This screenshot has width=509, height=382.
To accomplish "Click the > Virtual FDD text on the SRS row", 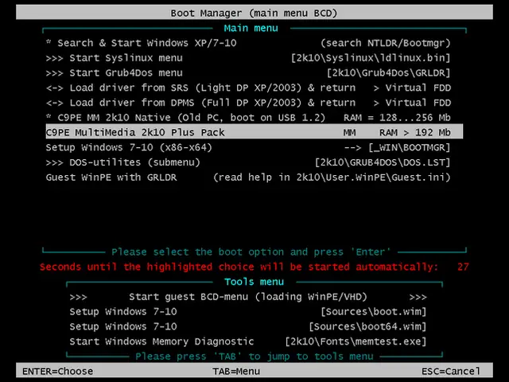I will 412,88.
